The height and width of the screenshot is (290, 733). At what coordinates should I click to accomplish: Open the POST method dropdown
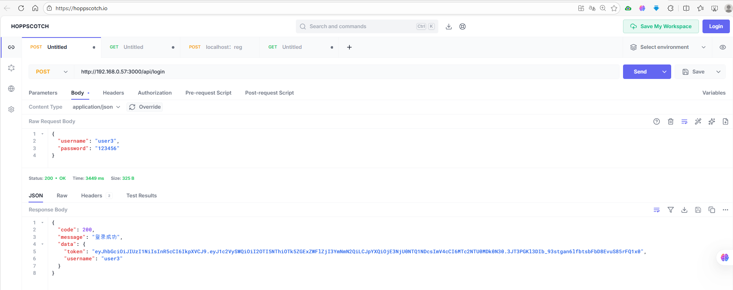(52, 72)
